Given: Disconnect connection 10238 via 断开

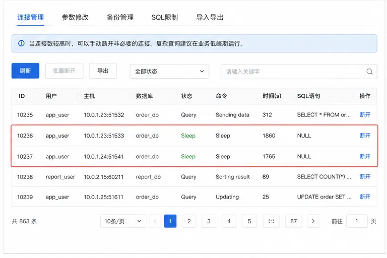Looking at the screenshot, I should coord(365,176).
